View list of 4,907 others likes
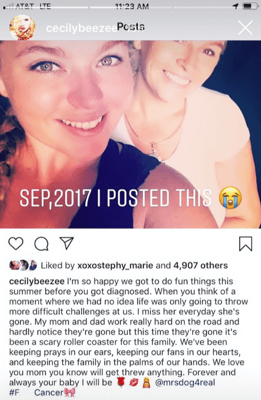 200,265
